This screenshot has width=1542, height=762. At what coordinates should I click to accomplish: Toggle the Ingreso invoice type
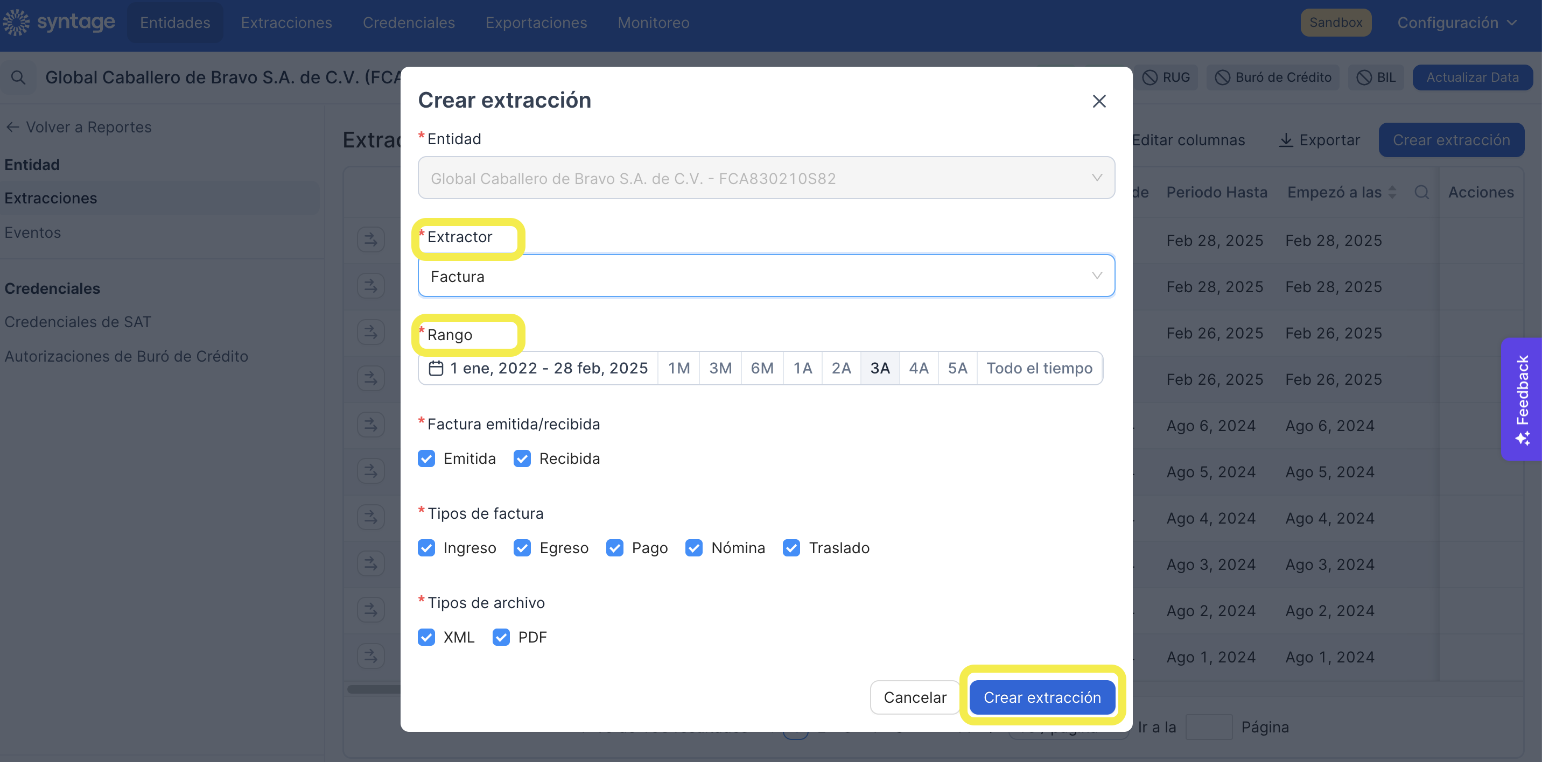tap(426, 548)
